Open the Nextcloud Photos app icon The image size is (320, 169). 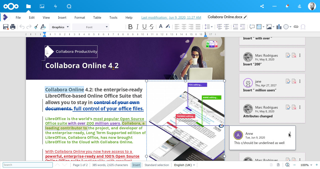point(42,6)
